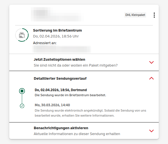Expand the Benachrichtigungen aktivieren chevron
Image resolution: width=168 pixels, height=144 pixels.
(x=151, y=131)
